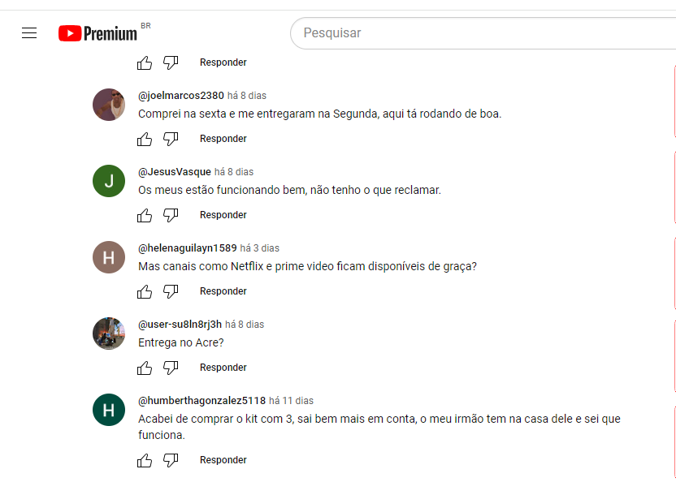Dislike the 'Entrega no Acre?' comment

tap(171, 368)
